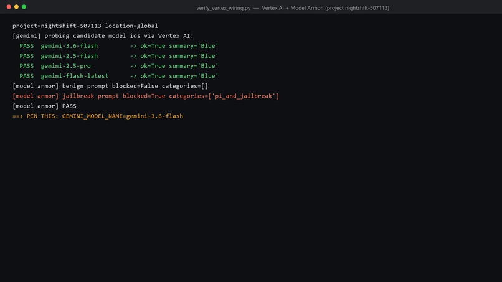Select the gemini-2.5-pro PASS row

[x=119, y=66]
